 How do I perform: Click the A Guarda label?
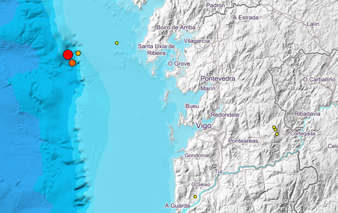tap(177, 206)
